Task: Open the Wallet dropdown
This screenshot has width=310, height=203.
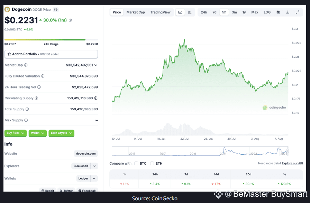Action: pos(38,133)
